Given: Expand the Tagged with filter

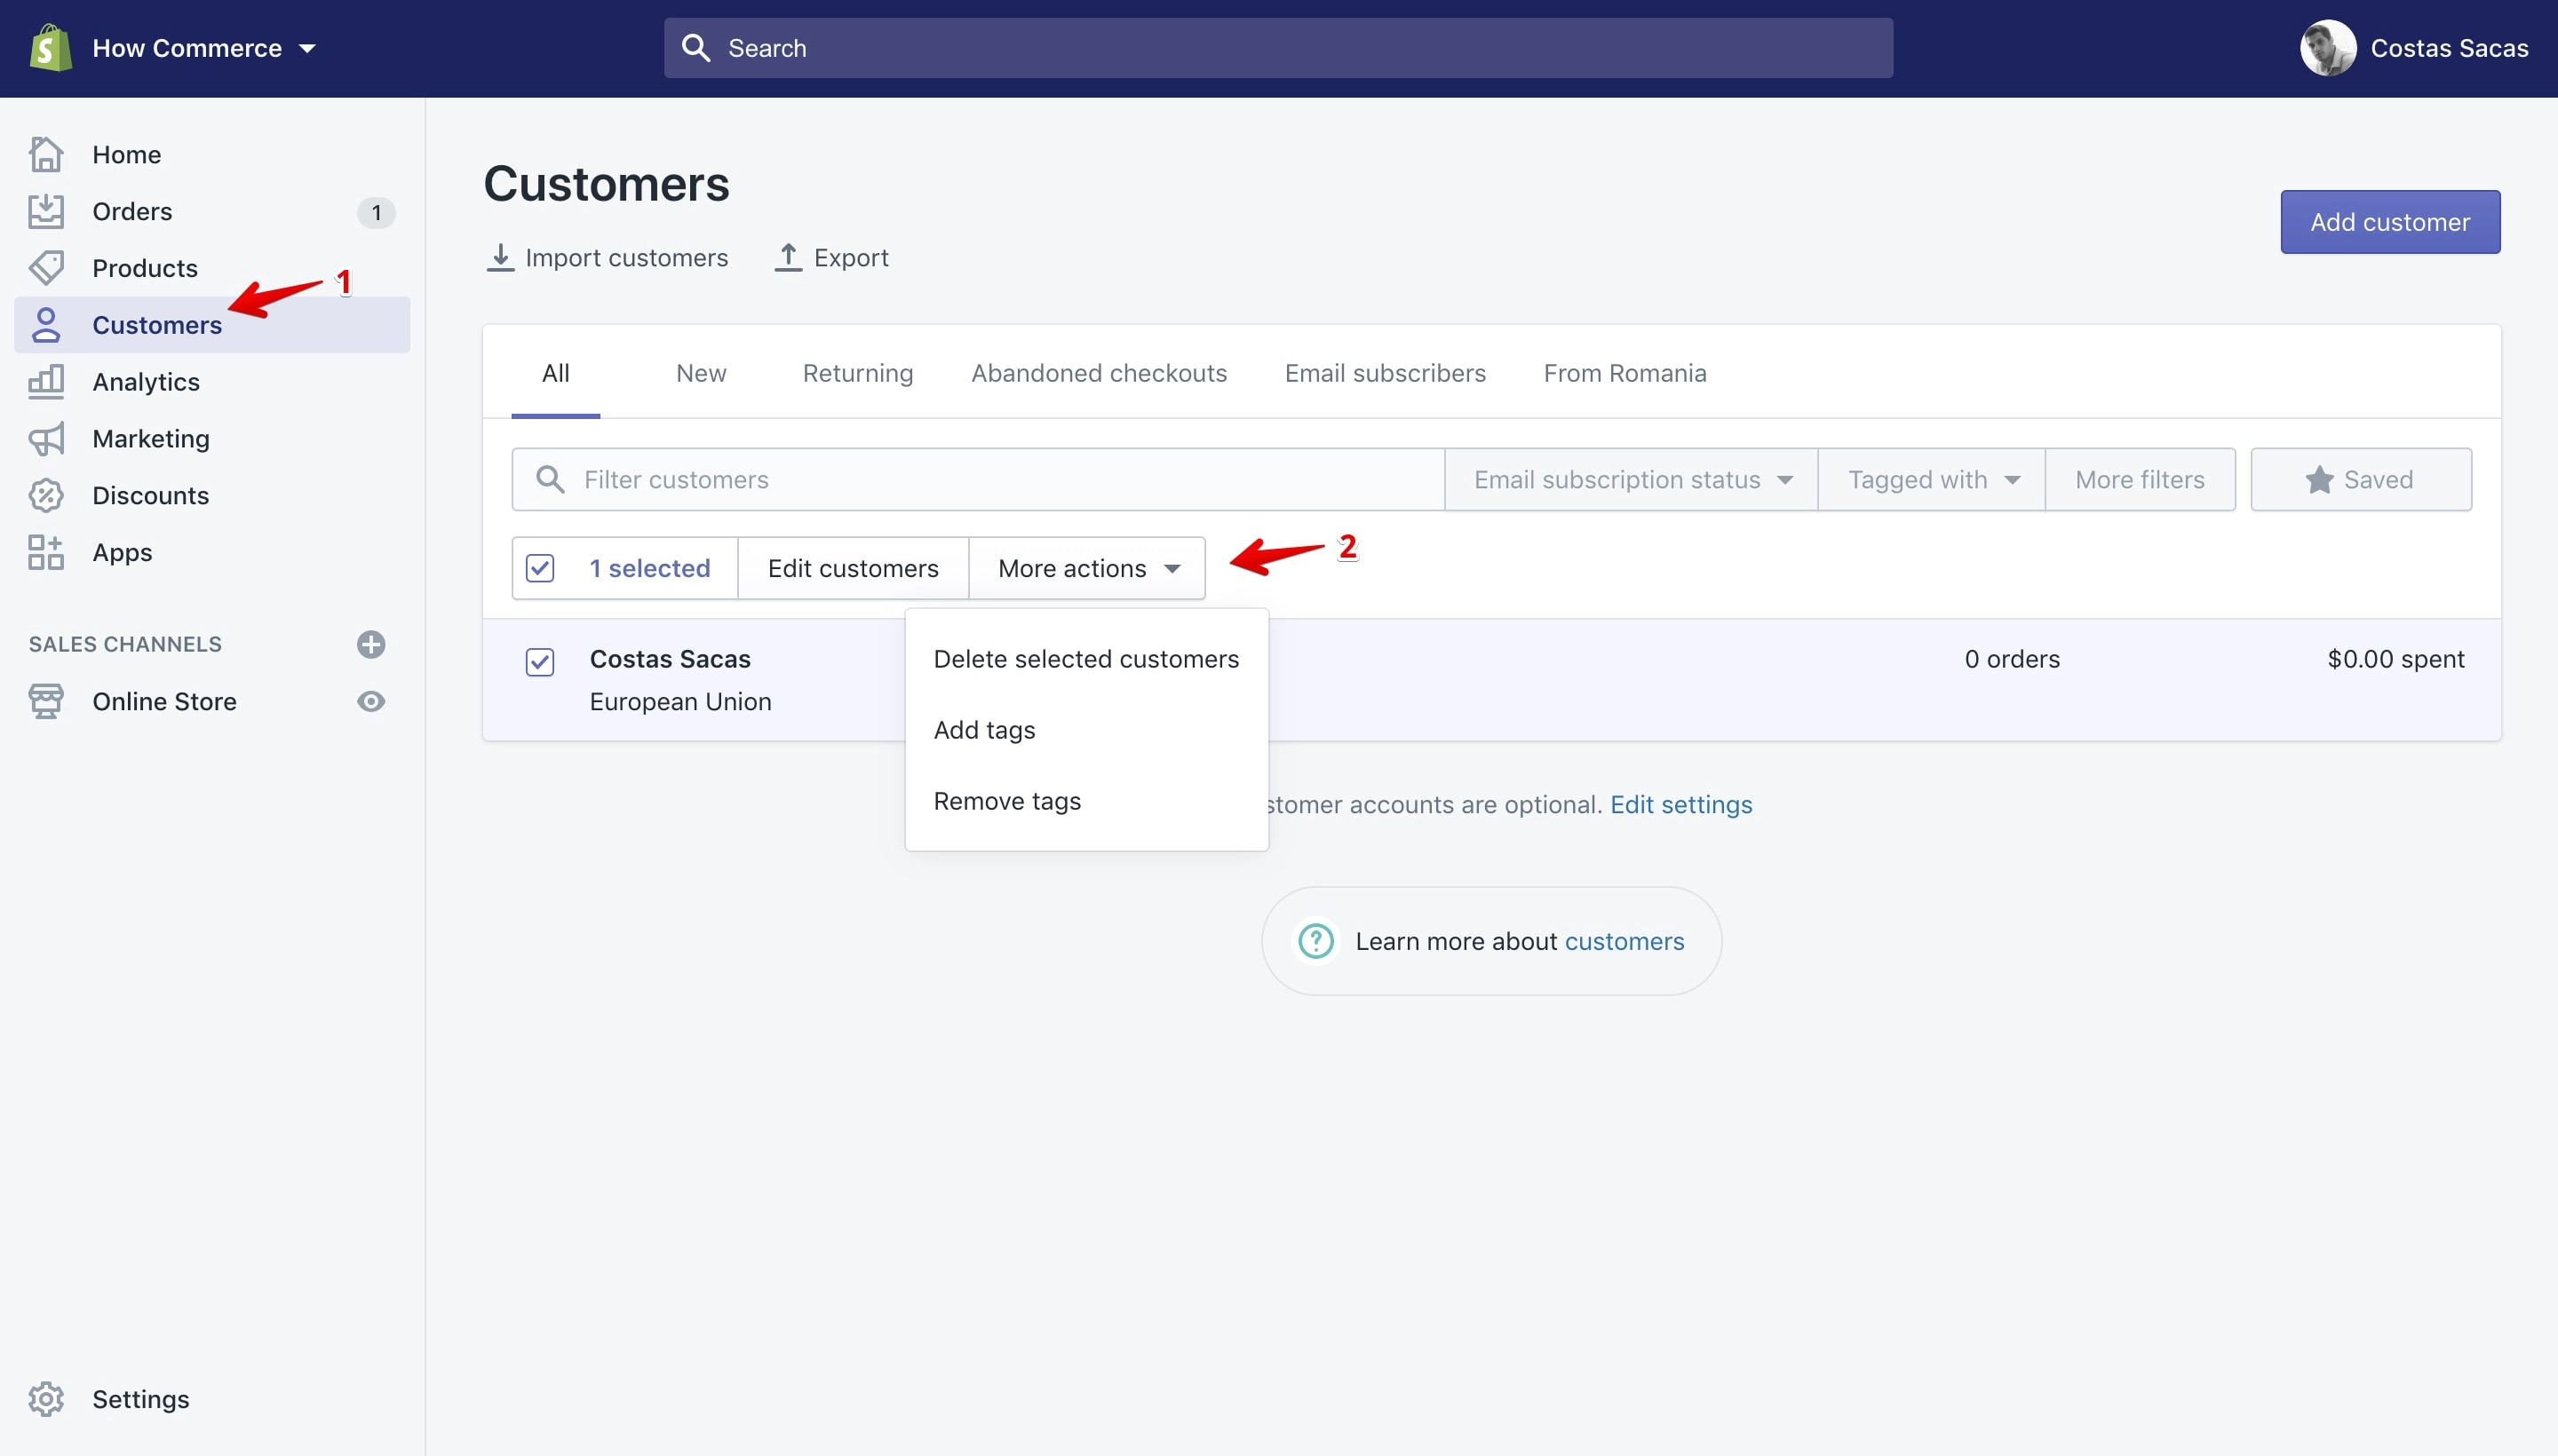Looking at the screenshot, I should pos(1932,480).
